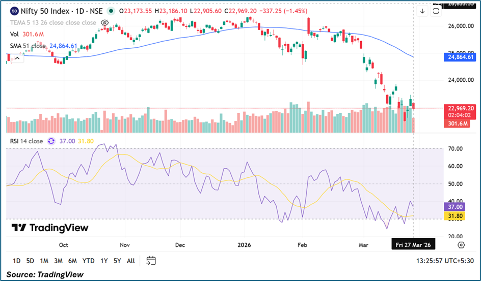Click the Fri 27 Mar '26 date marker
481x281 pixels.
pos(413,244)
